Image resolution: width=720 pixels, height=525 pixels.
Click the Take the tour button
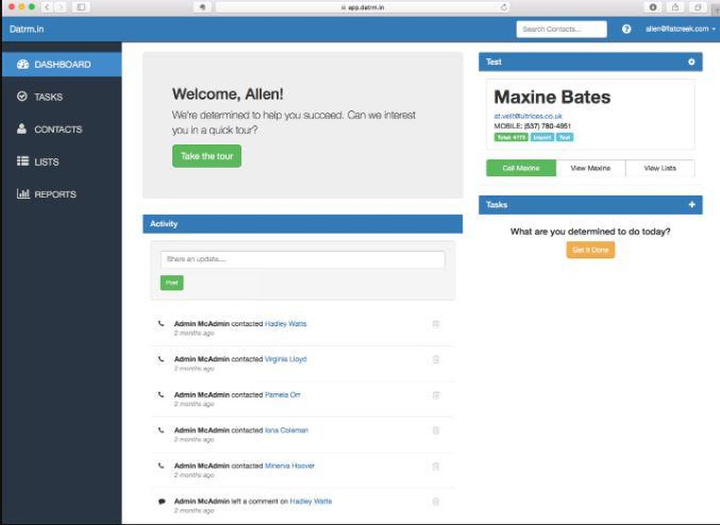[x=207, y=156]
